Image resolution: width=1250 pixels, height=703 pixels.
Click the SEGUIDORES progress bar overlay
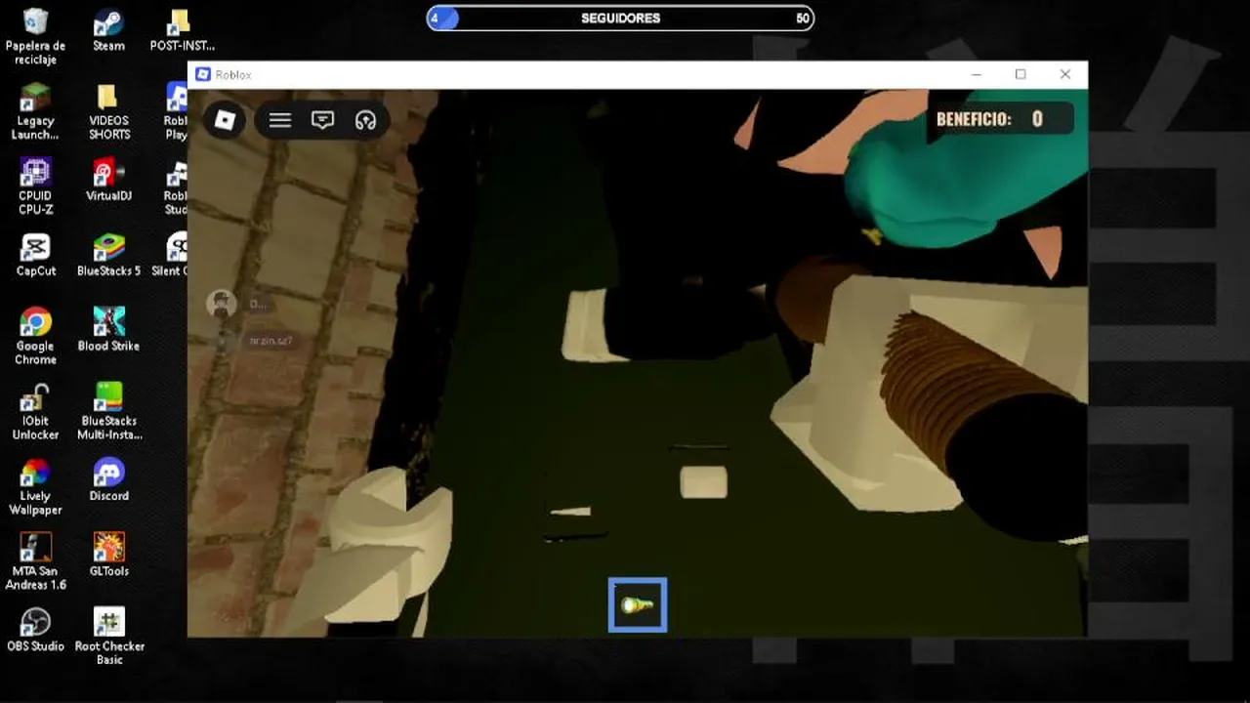click(x=620, y=18)
